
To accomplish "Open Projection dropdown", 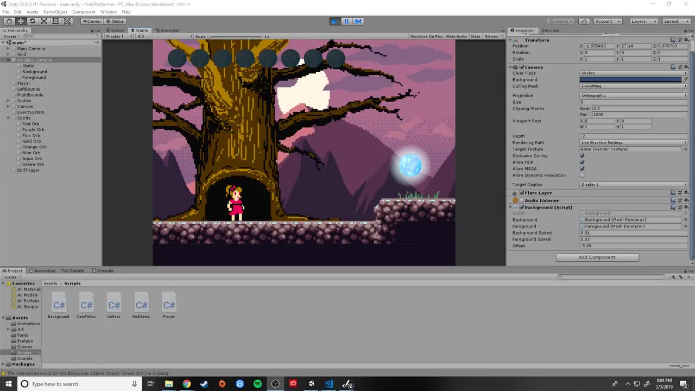I will pyautogui.click(x=634, y=96).
